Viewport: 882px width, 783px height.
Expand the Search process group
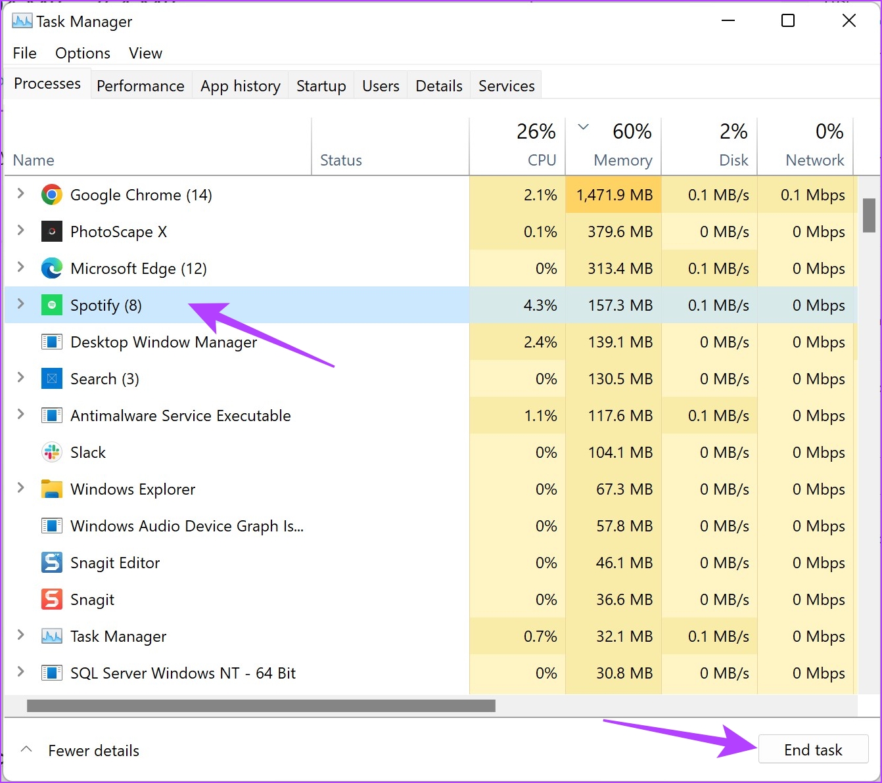pyautogui.click(x=20, y=377)
